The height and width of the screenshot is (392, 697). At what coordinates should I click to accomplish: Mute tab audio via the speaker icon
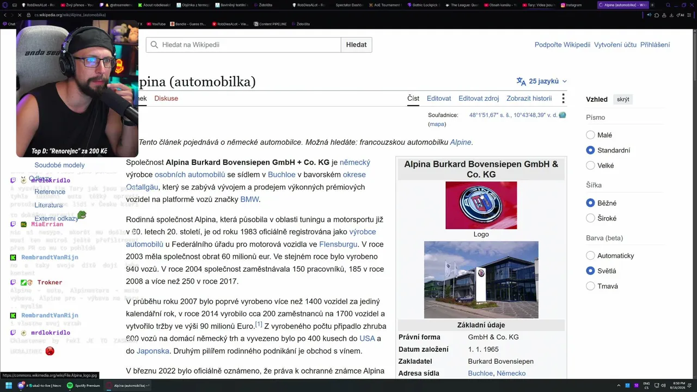(649, 15)
